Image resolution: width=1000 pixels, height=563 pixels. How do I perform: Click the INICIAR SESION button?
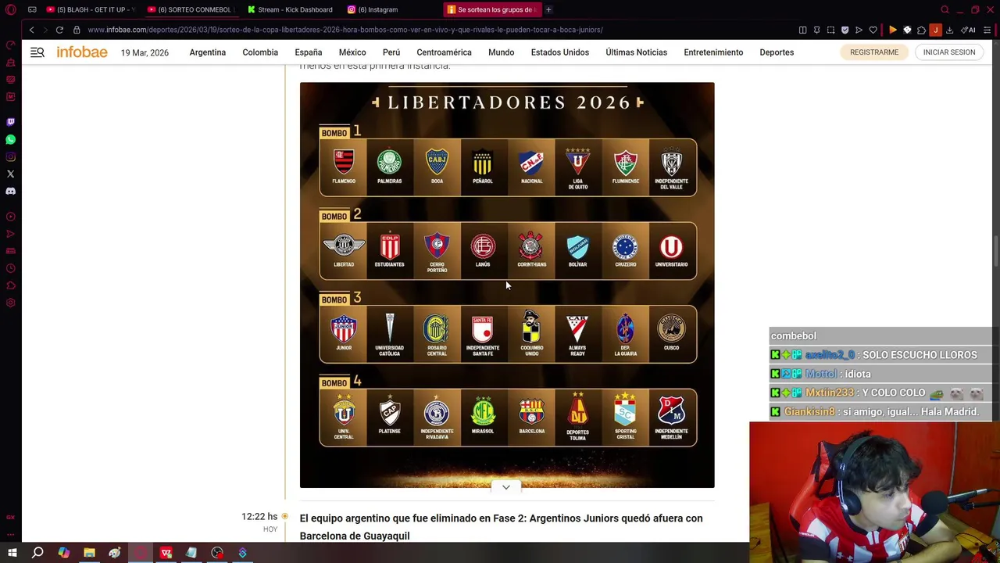click(x=949, y=52)
